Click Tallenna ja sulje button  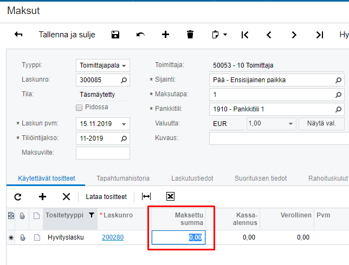(x=67, y=35)
